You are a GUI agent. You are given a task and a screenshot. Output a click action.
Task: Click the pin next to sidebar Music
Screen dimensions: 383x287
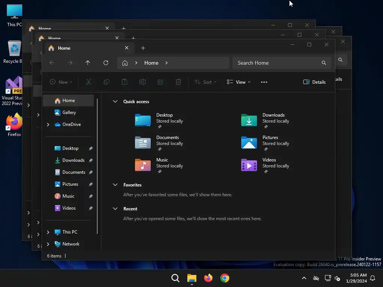pos(91,196)
